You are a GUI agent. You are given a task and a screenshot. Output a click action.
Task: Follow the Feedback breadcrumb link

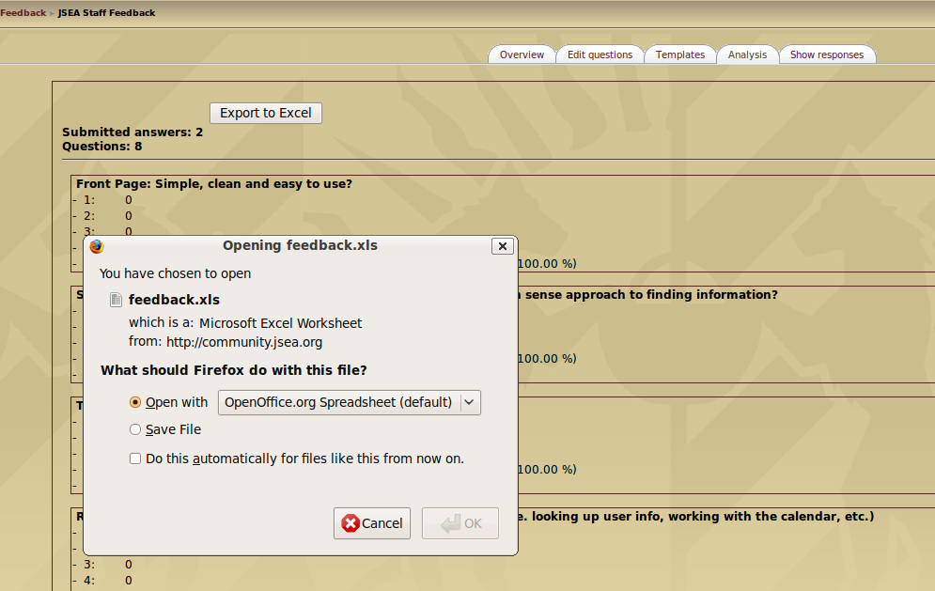[x=23, y=12]
